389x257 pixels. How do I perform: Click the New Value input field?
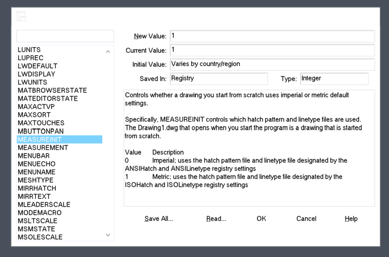(272, 36)
